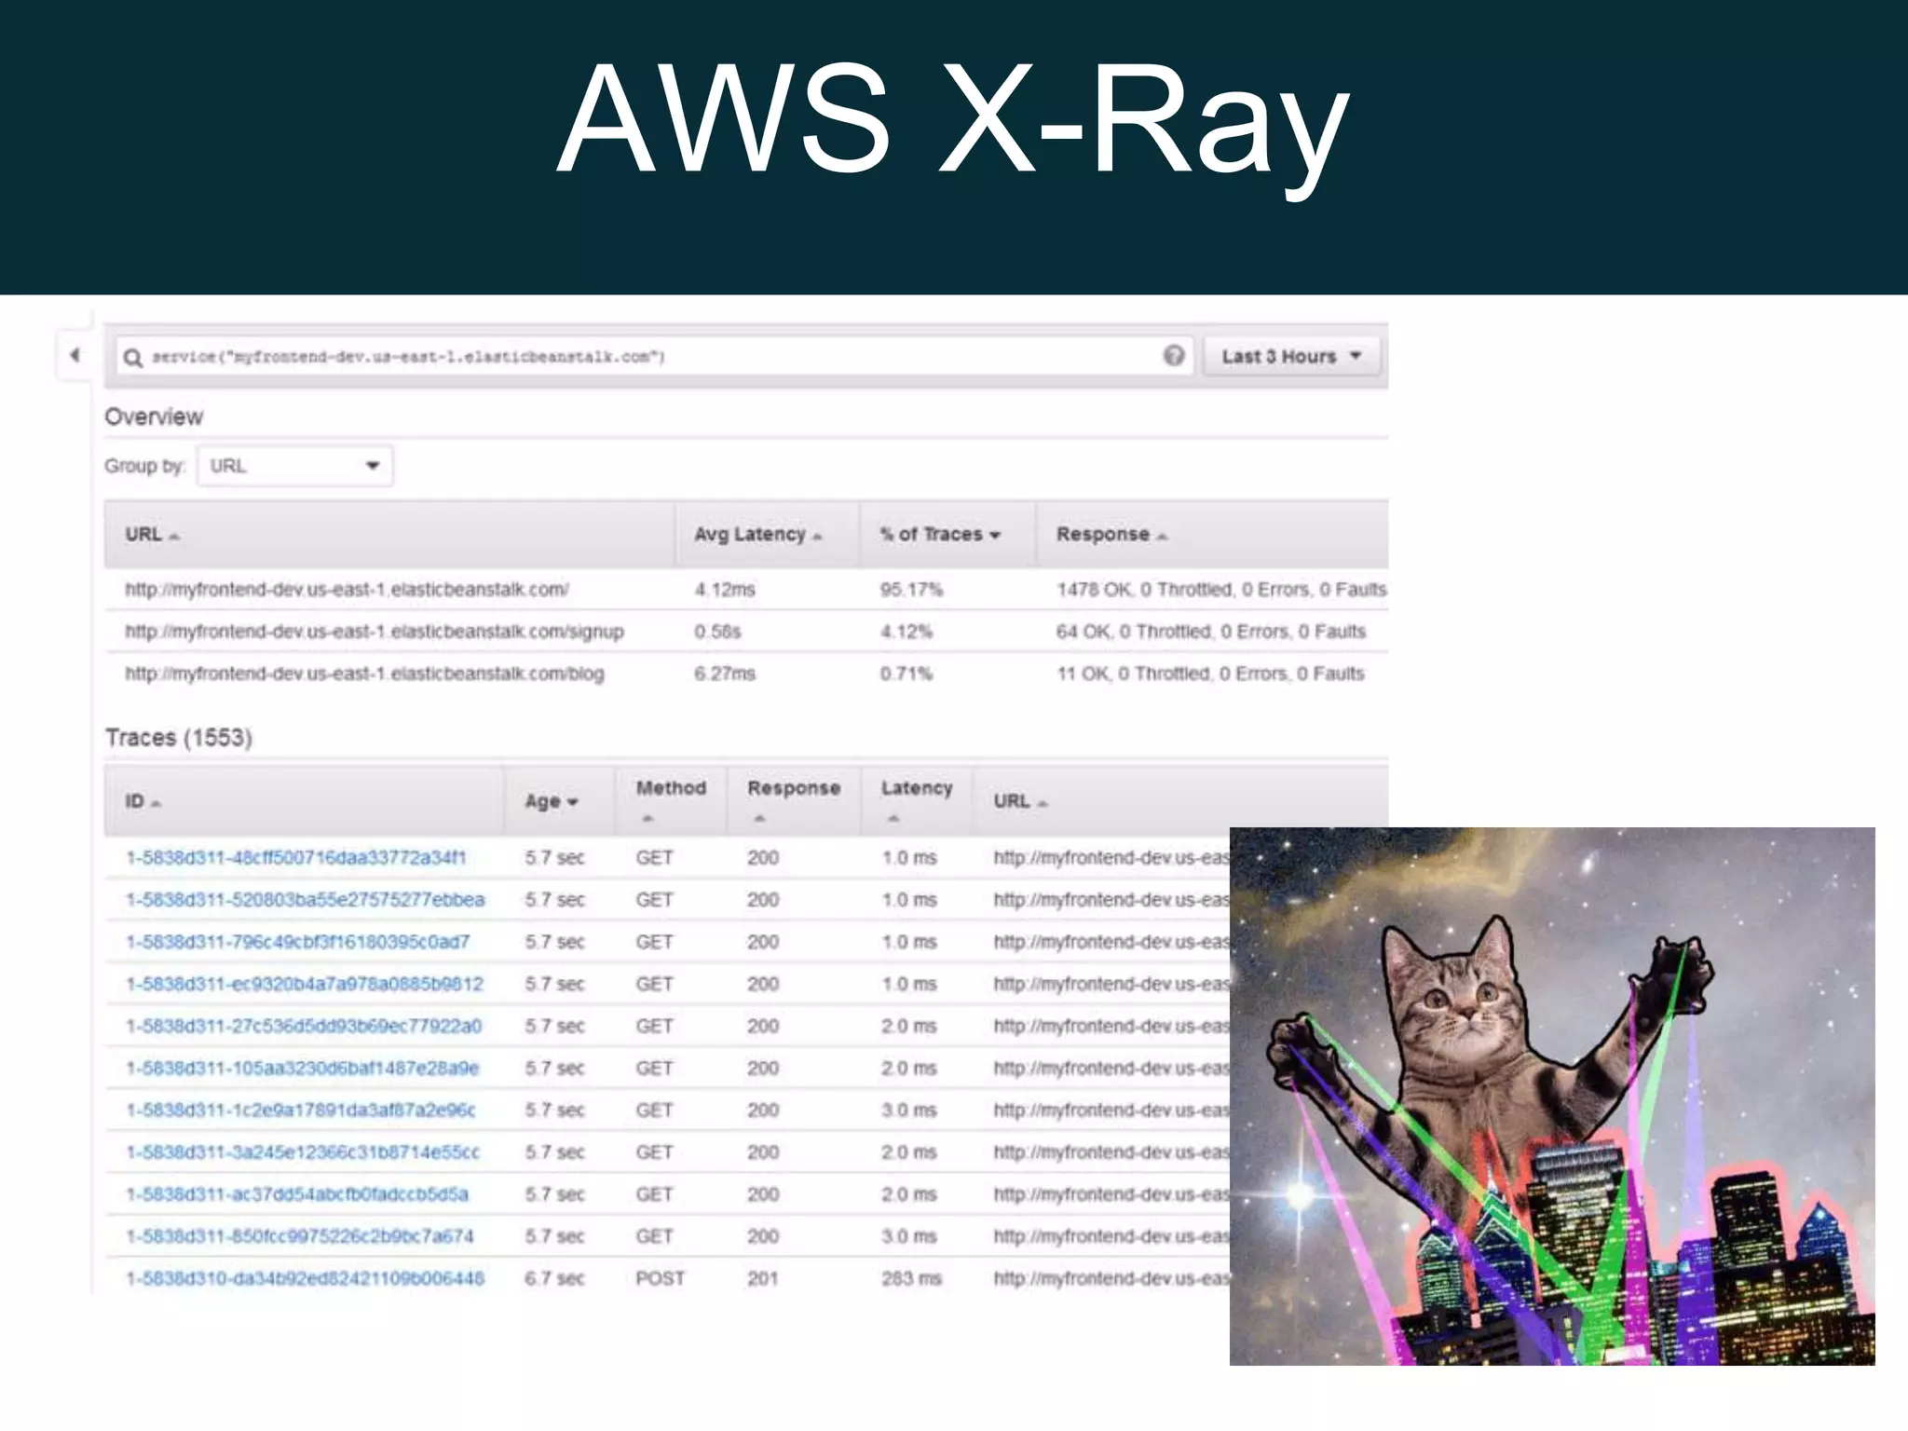Sort traces by Latency column

pos(917,800)
